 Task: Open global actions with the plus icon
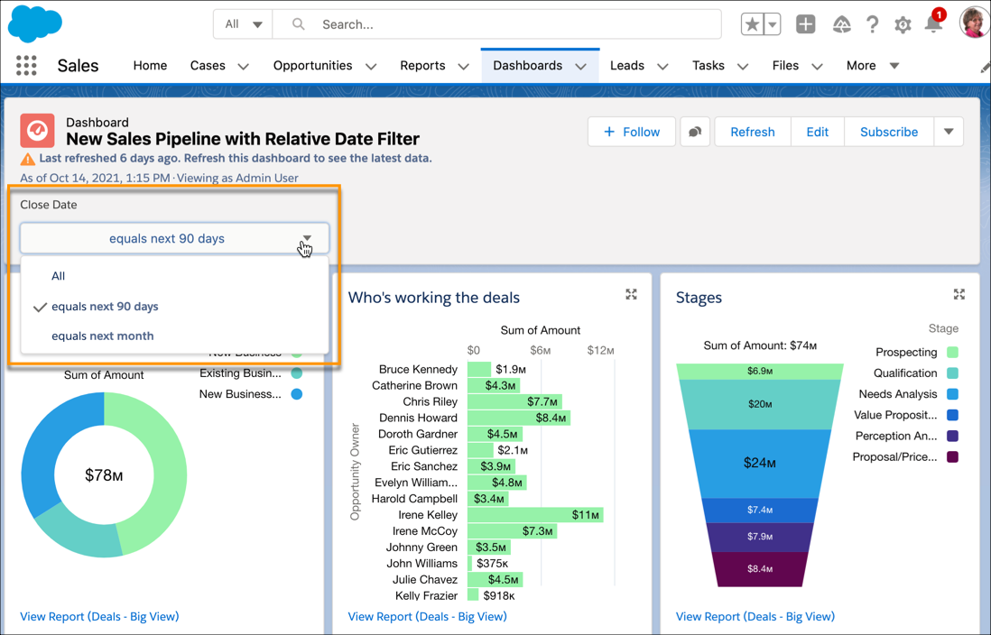pyautogui.click(x=805, y=24)
